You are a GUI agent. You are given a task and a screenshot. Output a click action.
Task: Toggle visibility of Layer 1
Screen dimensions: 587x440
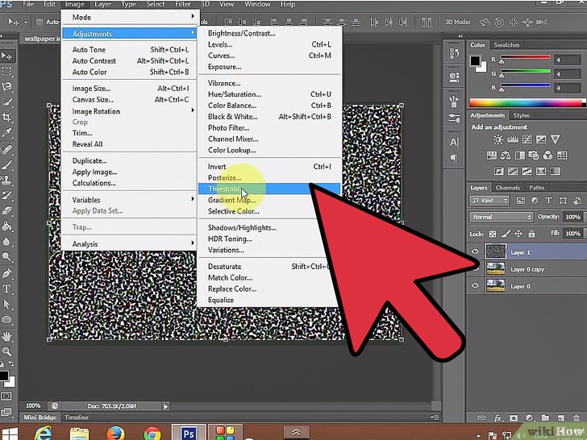coord(475,251)
